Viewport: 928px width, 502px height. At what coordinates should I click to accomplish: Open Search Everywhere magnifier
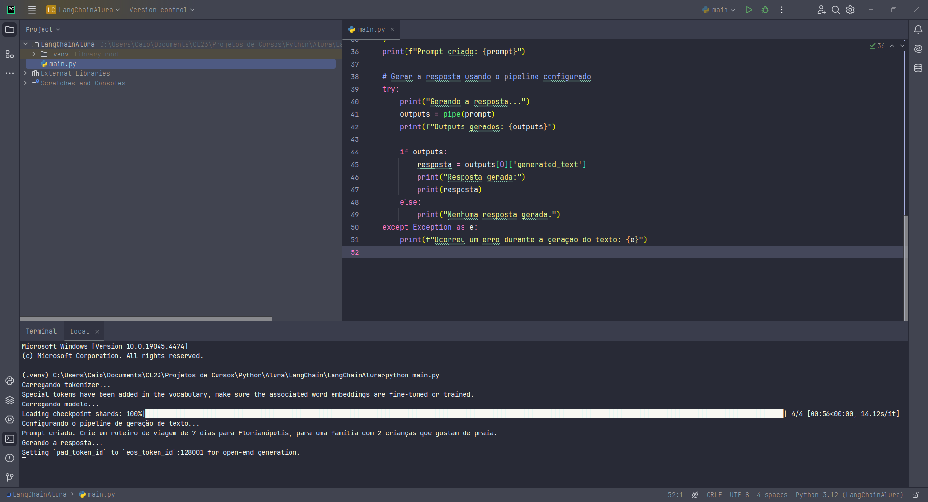point(836,10)
